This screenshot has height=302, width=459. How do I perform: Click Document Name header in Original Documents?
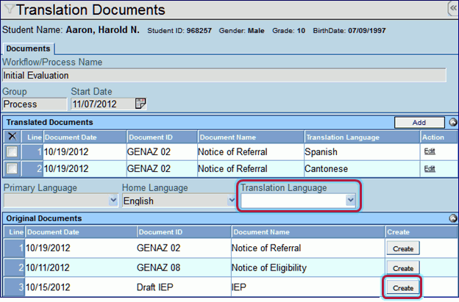[x=308, y=232]
